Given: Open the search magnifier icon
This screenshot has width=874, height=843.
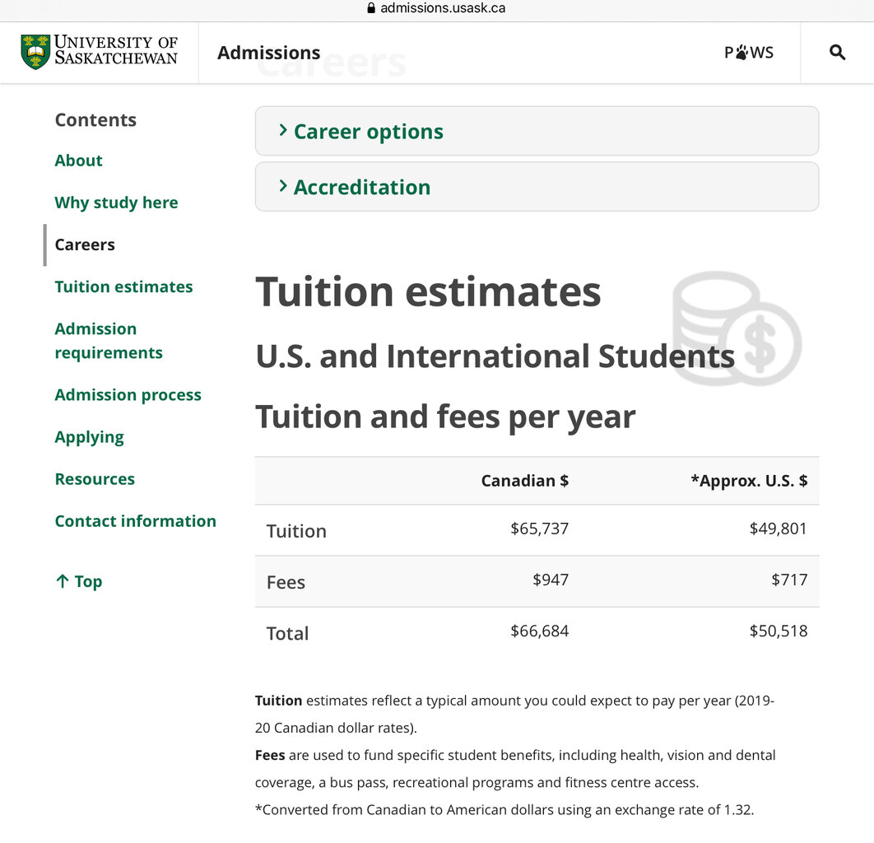Looking at the screenshot, I should click(x=837, y=53).
